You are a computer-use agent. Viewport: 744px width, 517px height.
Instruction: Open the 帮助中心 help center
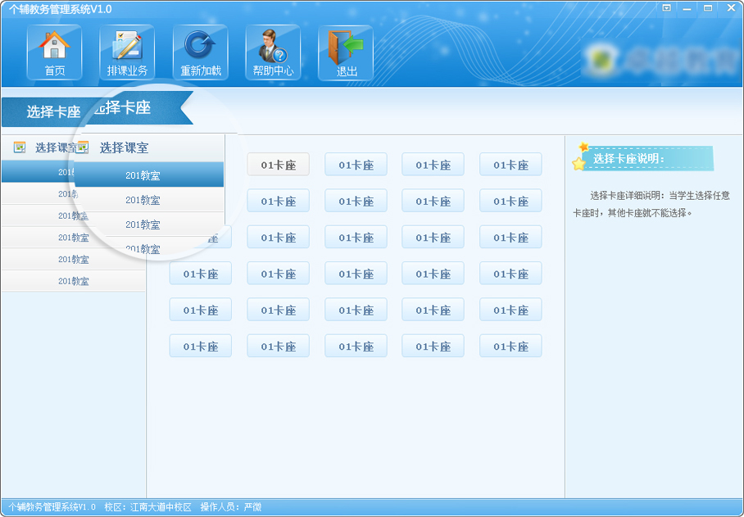pyautogui.click(x=273, y=52)
